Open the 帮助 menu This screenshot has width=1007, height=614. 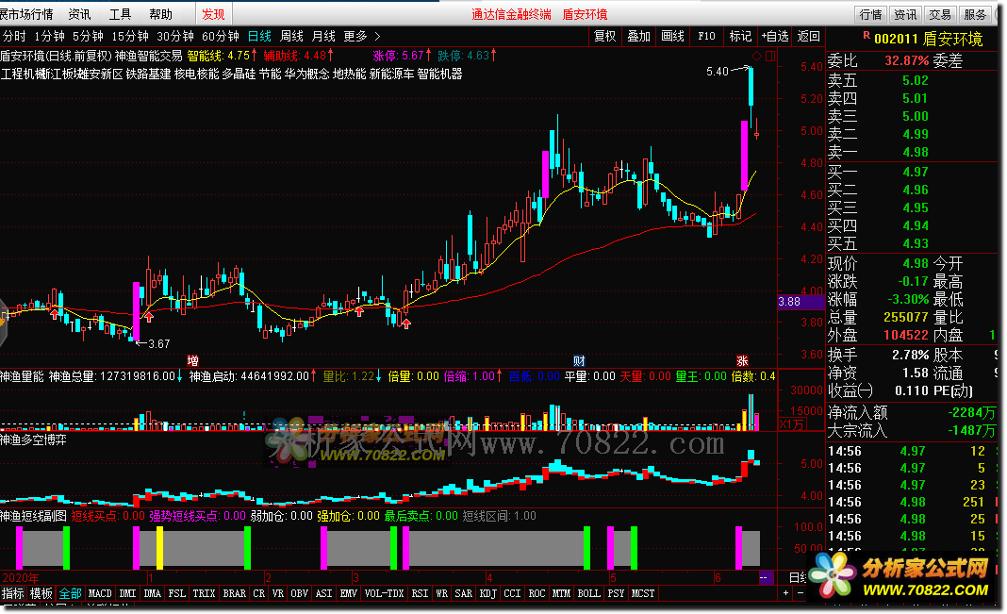pos(160,14)
